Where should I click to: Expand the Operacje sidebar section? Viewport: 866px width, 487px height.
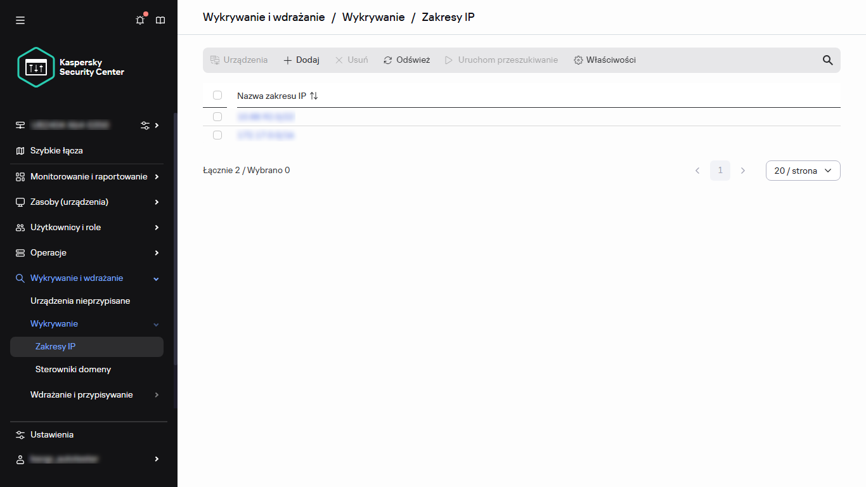coord(48,252)
